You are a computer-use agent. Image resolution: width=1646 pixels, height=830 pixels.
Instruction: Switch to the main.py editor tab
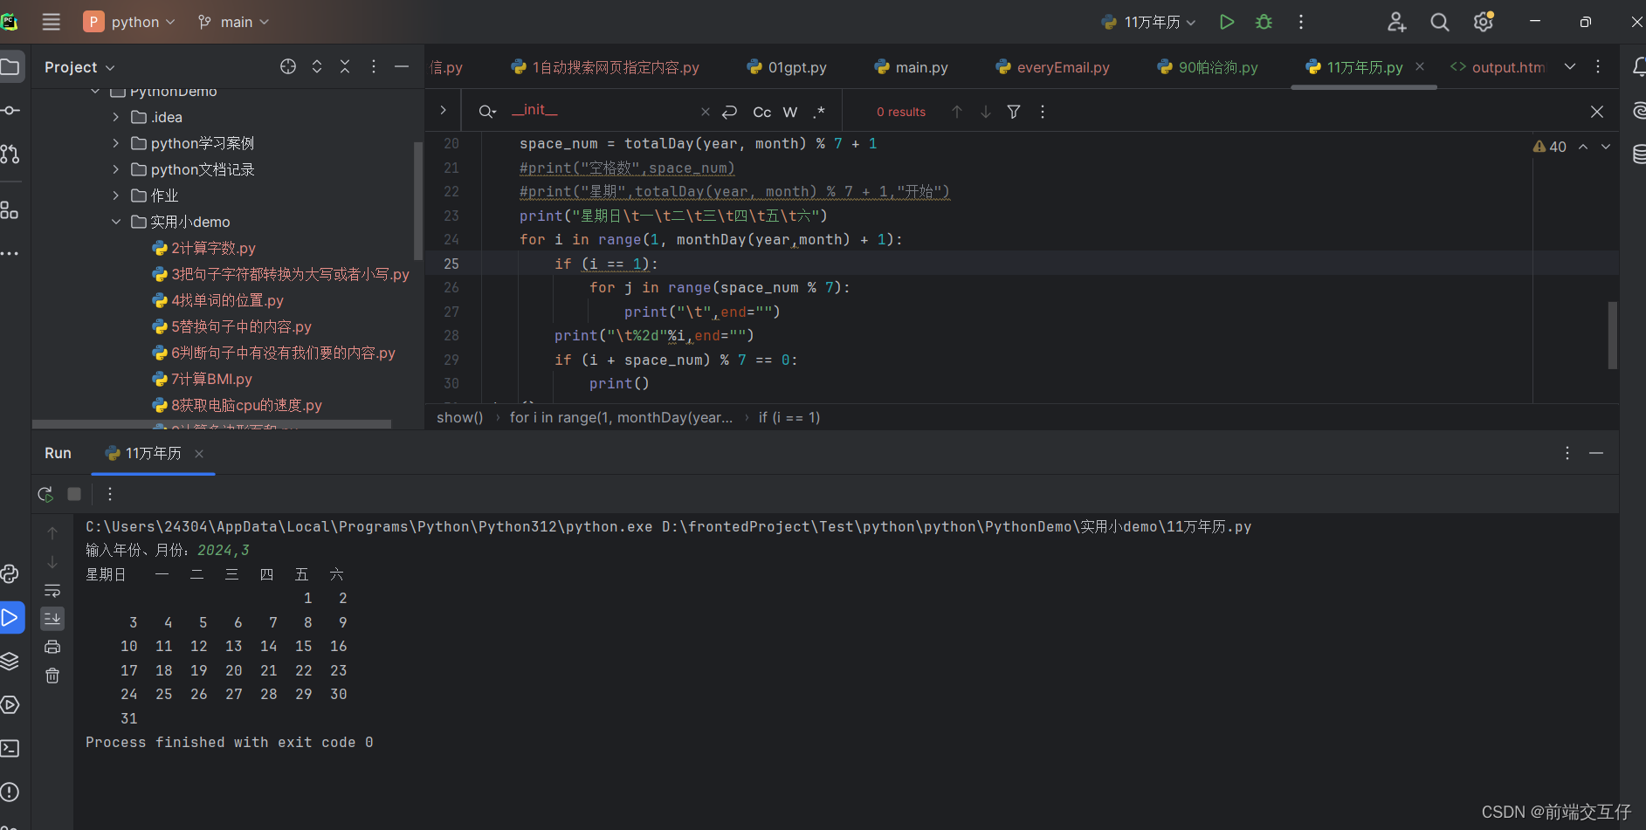tap(911, 67)
